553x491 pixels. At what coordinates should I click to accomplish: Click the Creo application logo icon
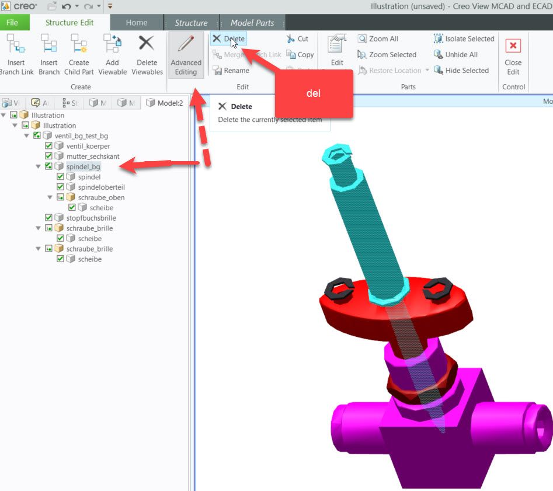pos(5,6)
